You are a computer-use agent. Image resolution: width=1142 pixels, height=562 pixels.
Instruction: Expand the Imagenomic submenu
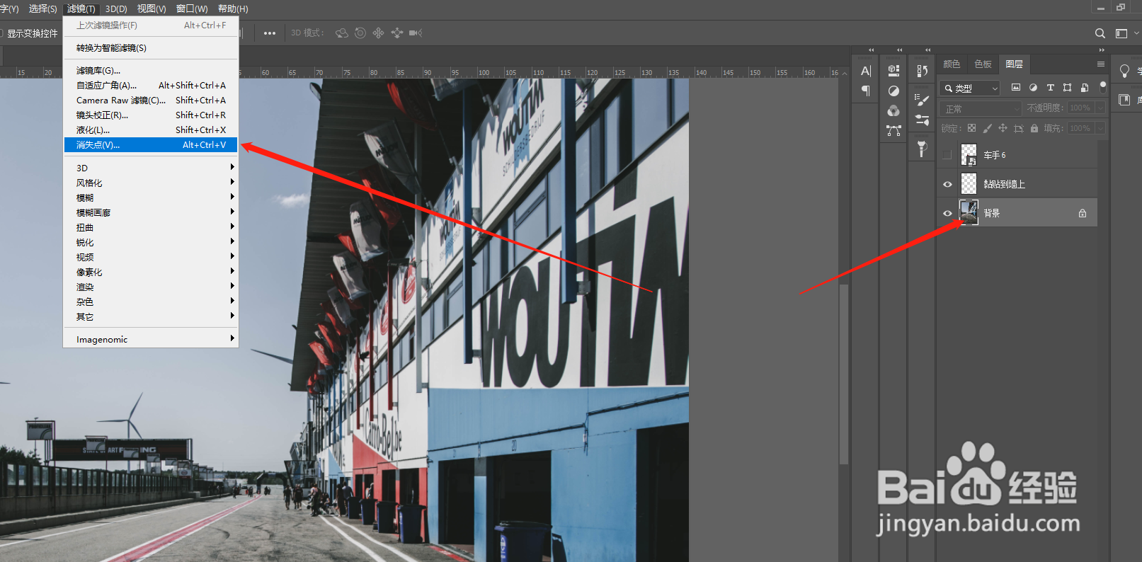(x=152, y=339)
